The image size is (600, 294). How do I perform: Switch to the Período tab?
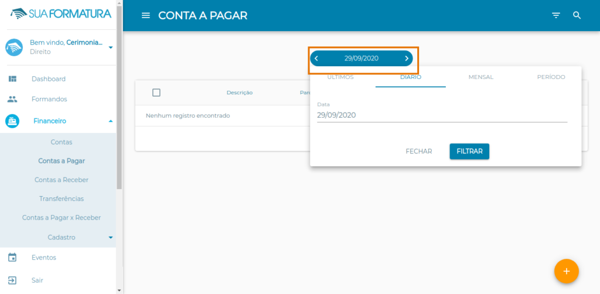coord(551,77)
